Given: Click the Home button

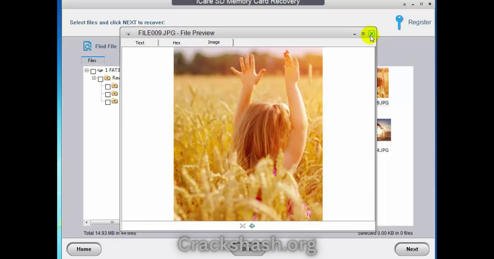Looking at the screenshot, I should pyautogui.click(x=84, y=249).
